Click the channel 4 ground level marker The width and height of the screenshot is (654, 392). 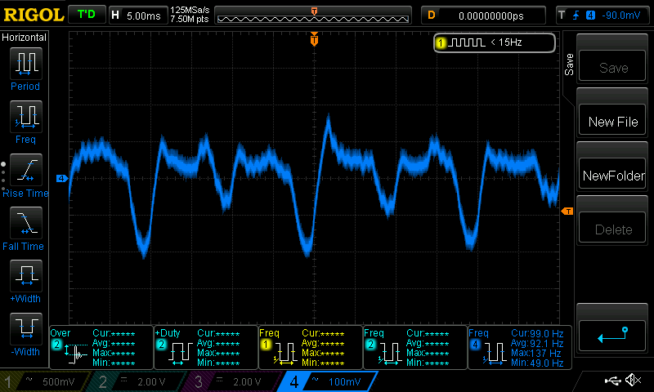point(62,178)
